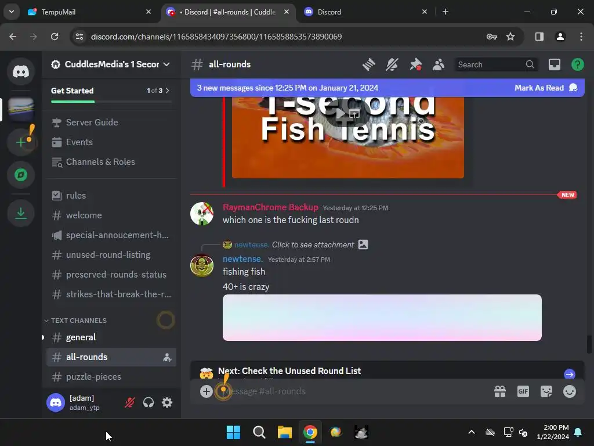Switch to TempuMail browser tab

coord(90,12)
